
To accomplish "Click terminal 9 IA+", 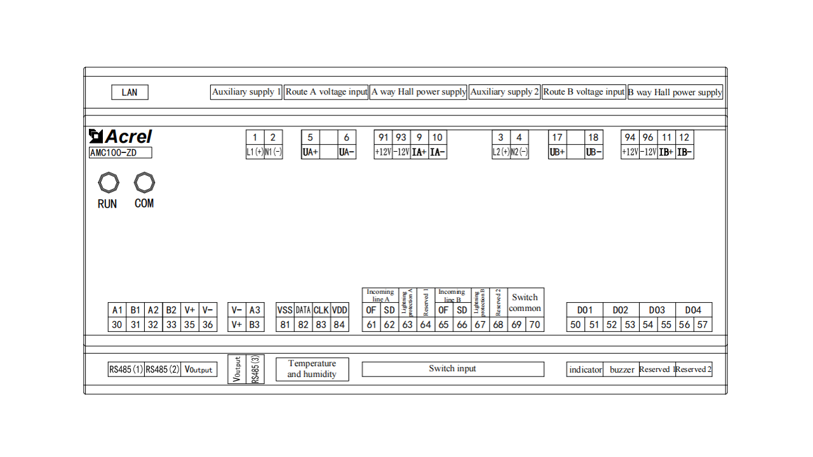I will coord(419,145).
